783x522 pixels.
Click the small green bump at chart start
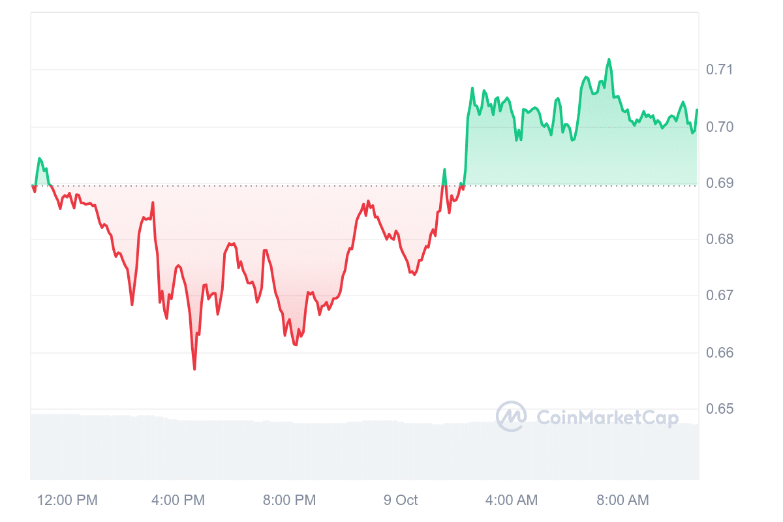[40, 159]
